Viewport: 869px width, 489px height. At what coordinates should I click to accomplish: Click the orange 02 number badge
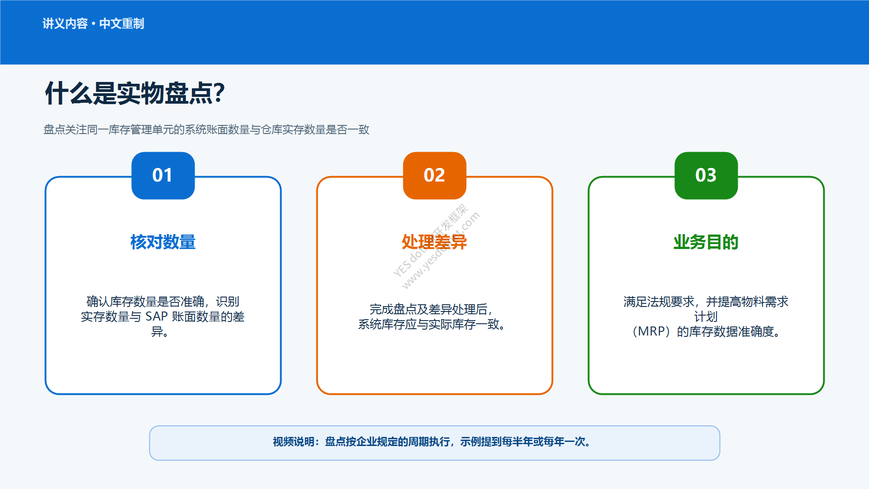click(434, 176)
